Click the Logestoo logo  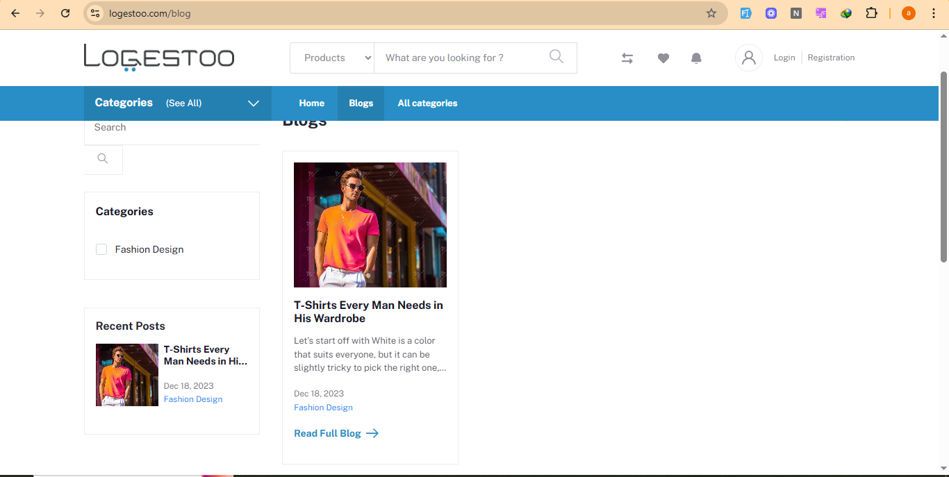click(x=159, y=58)
